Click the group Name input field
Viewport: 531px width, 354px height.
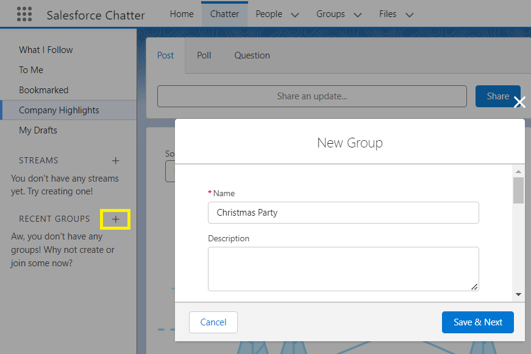[343, 213]
